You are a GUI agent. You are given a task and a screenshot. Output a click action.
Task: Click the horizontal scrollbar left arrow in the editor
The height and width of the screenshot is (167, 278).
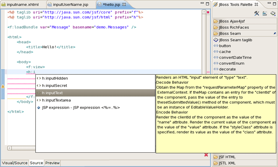point(9,148)
